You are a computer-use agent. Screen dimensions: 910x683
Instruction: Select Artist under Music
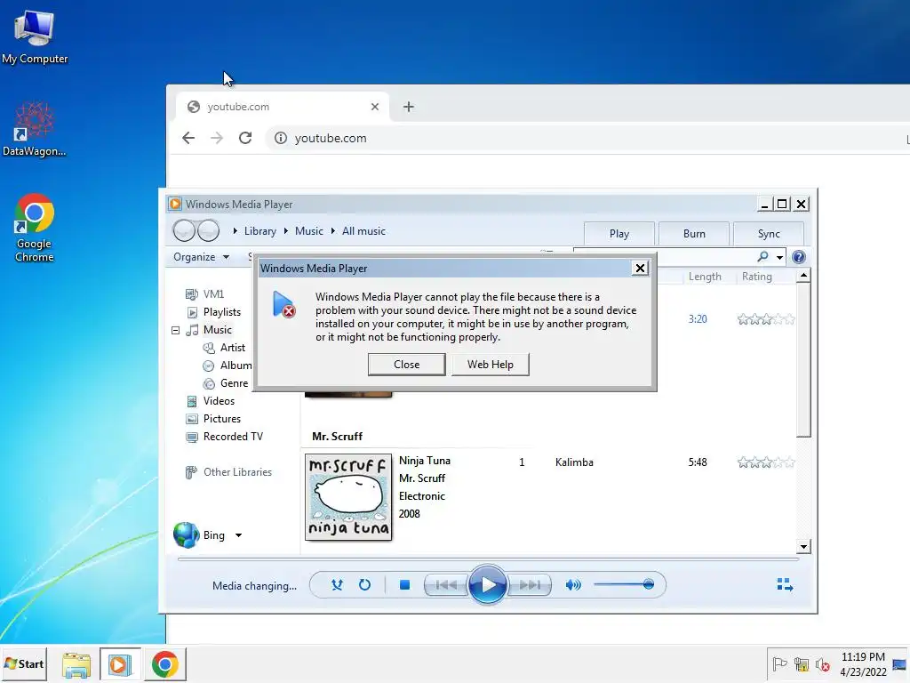[232, 348]
